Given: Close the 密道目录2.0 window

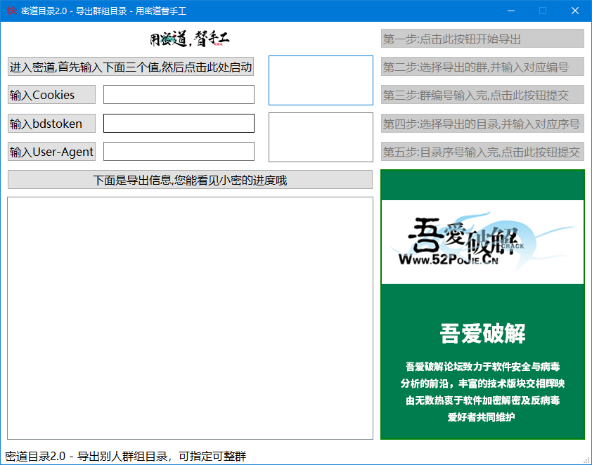Looking at the screenshot, I should pyautogui.click(x=575, y=11).
